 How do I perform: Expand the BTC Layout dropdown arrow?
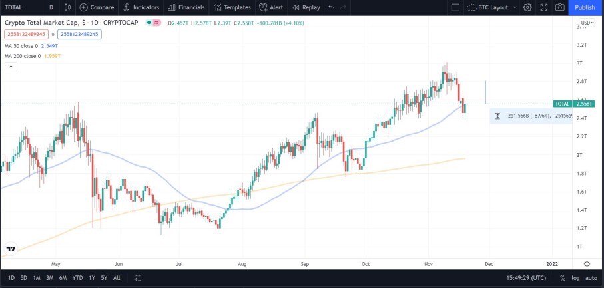coord(515,7)
